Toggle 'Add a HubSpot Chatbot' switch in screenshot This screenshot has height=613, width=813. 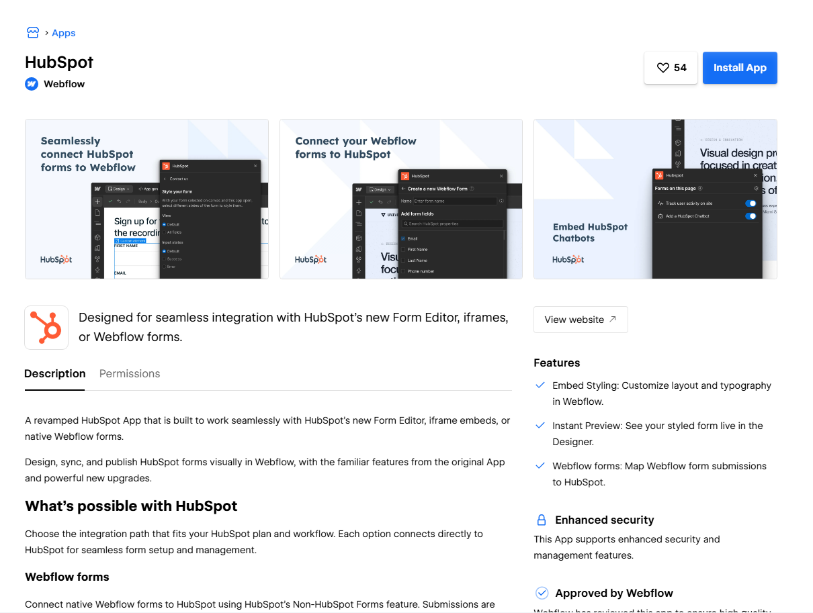[751, 216]
